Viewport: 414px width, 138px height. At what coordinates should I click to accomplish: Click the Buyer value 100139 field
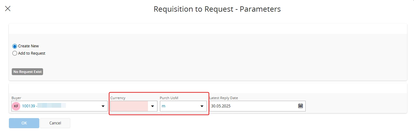(60, 106)
